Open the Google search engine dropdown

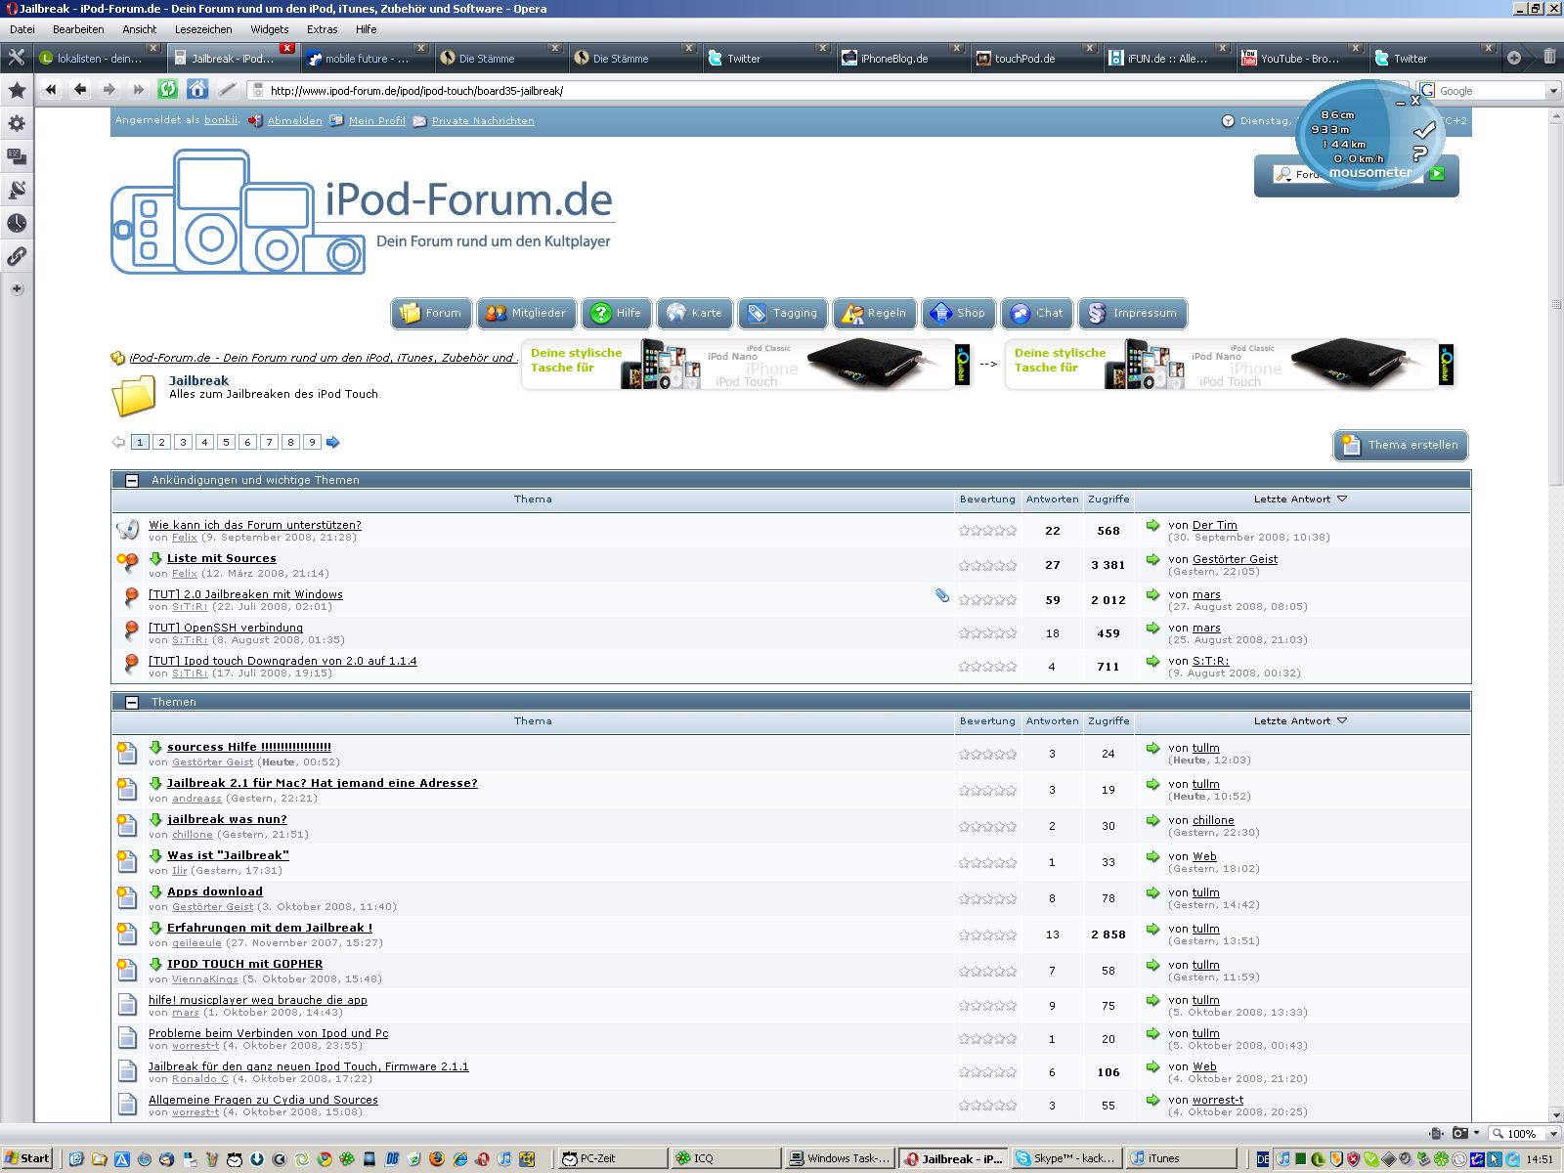click(x=1553, y=91)
